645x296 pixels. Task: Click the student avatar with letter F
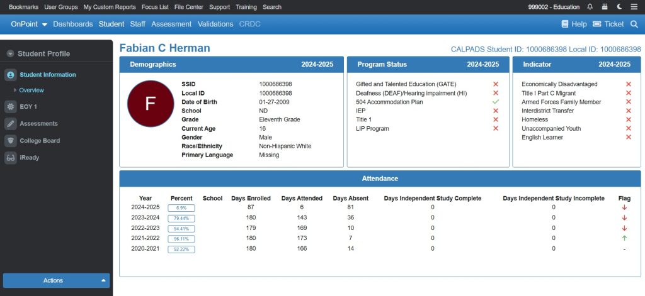[x=151, y=104]
